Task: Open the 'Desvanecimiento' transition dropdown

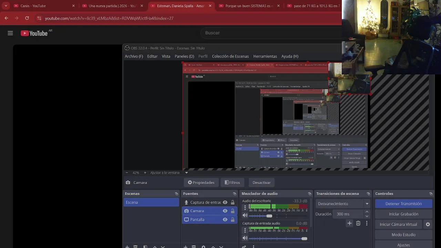Action: click(343, 204)
